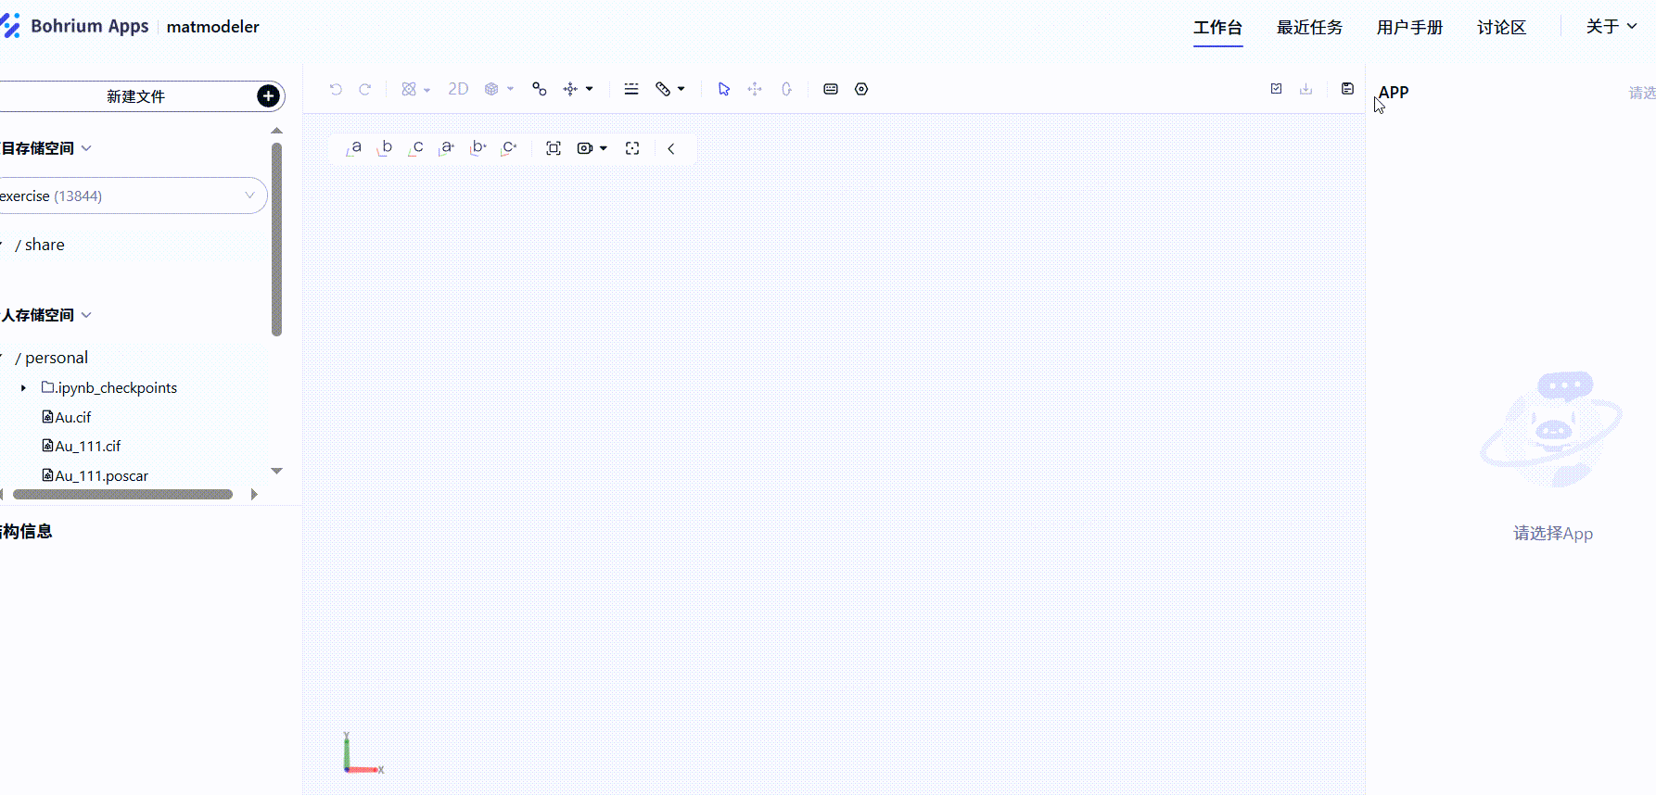Click the 3D lattice cube icon

491,89
